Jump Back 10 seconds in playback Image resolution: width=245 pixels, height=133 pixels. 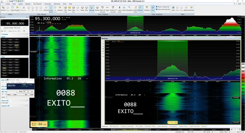coord(103,9)
